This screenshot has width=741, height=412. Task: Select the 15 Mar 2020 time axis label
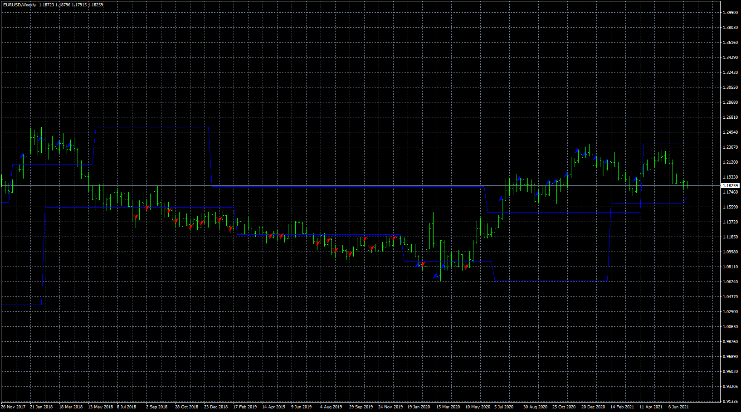pos(448,407)
